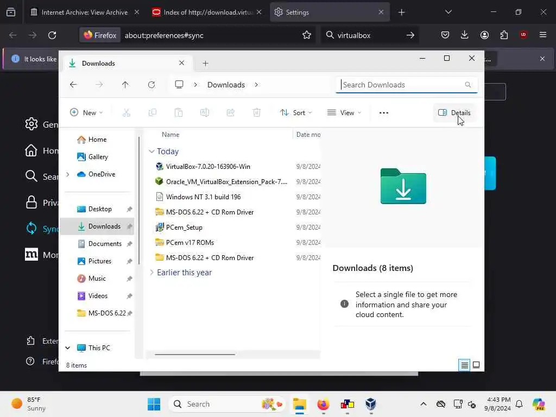Switch to Index of download.virtualbox tab

(207, 12)
